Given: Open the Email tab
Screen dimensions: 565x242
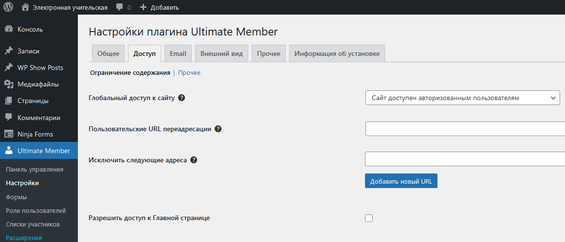Looking at the screenshot, I should [x=178, y=53].
